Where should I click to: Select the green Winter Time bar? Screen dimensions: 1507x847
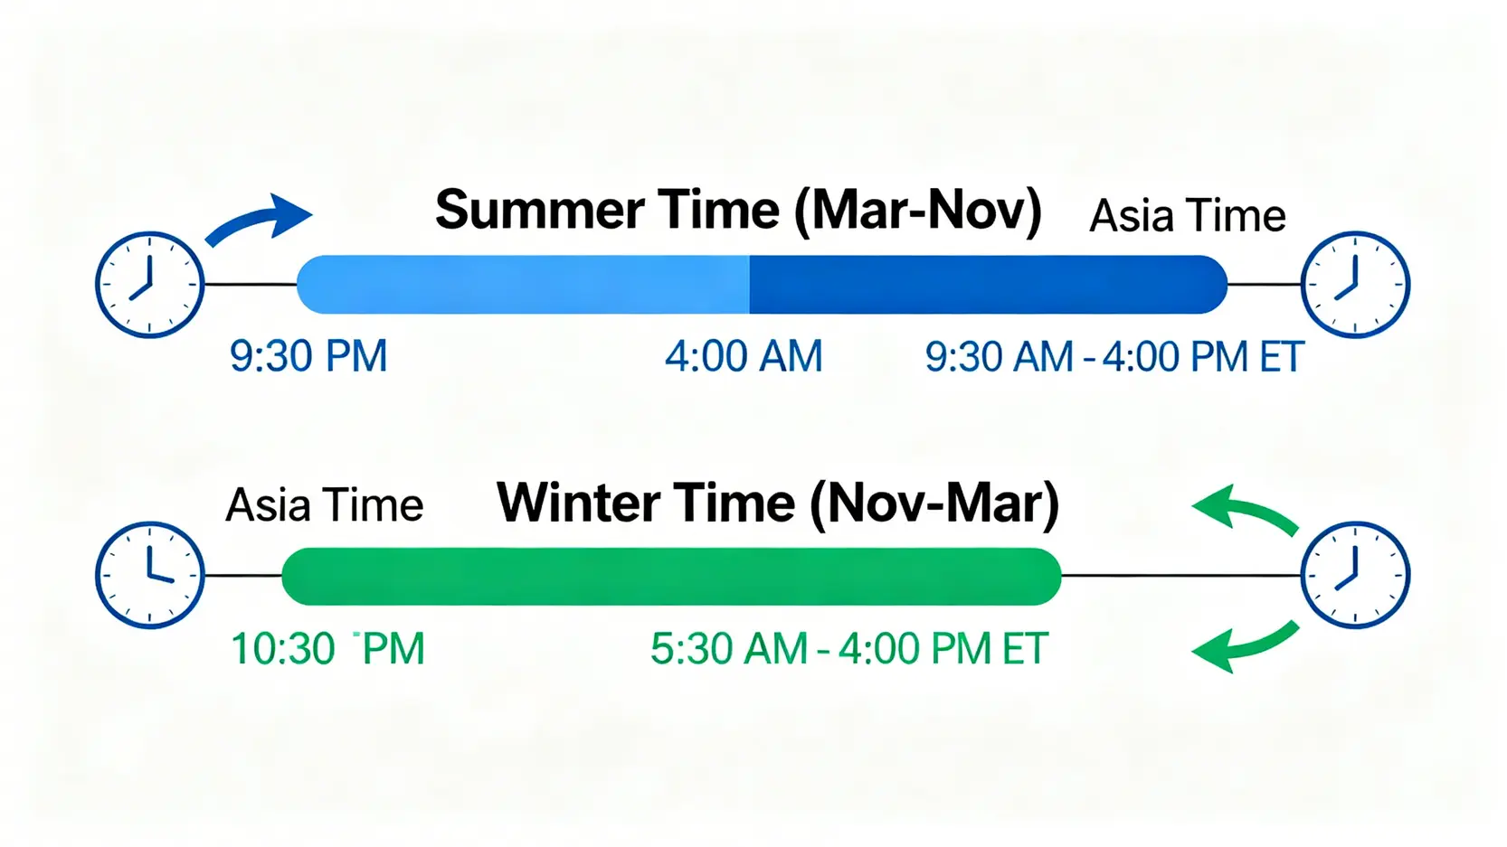pyautogui.click(x=671, y=576)
